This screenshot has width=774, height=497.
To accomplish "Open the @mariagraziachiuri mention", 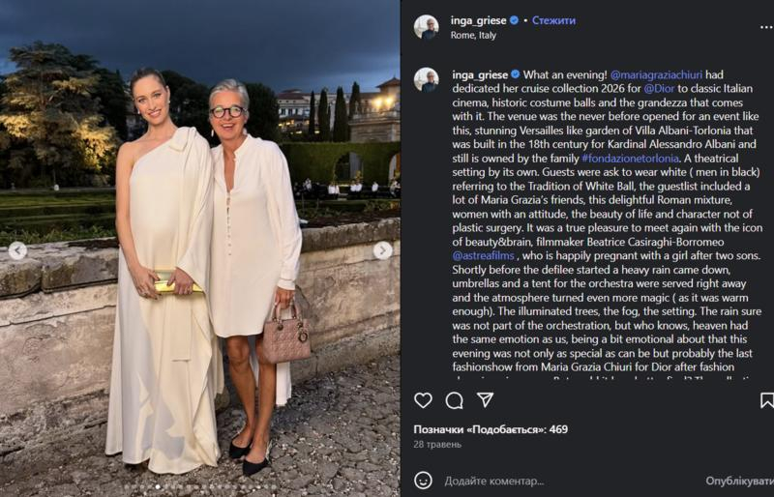I will [656, 75].
